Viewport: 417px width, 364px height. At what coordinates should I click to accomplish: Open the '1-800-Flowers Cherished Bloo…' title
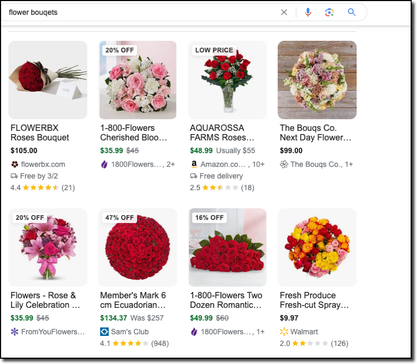[133, 132]
